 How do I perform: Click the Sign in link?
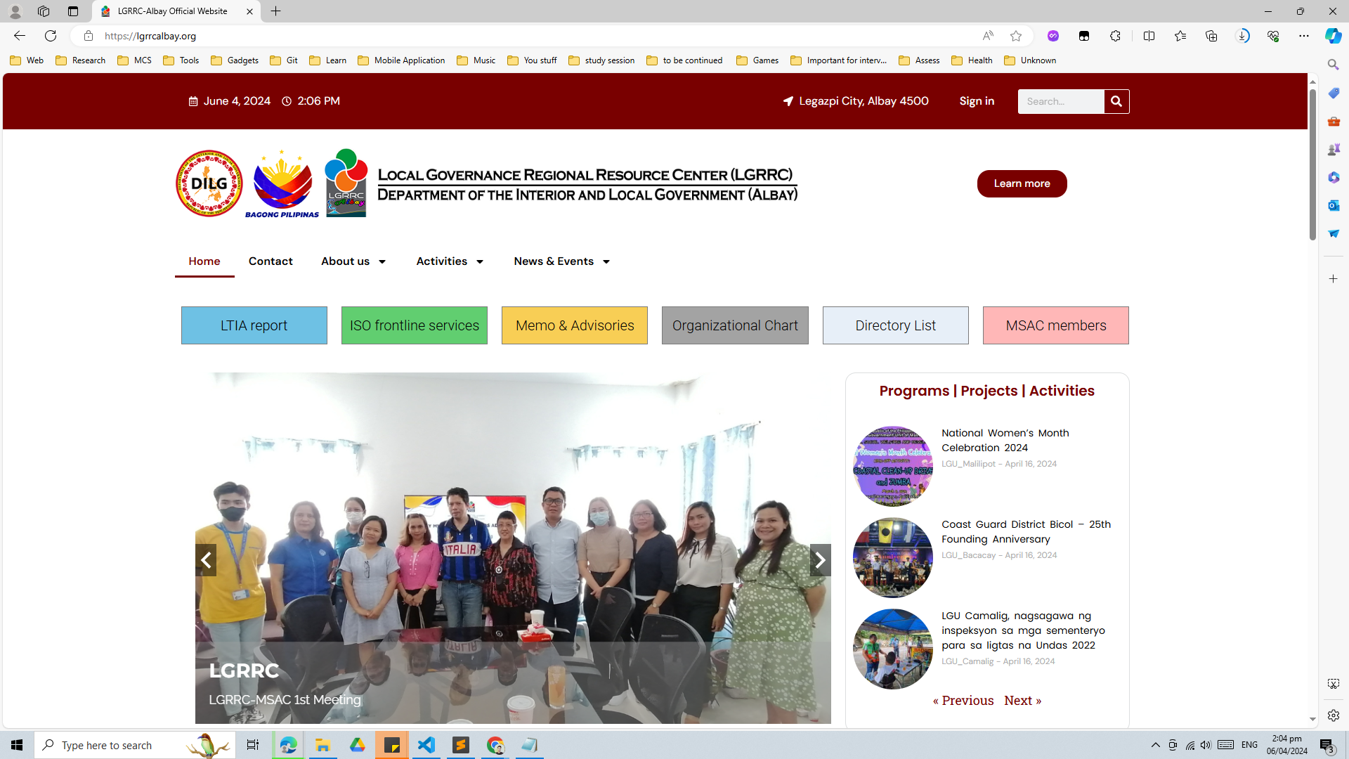(977, 101)
